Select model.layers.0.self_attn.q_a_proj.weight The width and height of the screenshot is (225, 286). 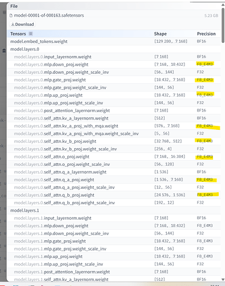point(114,180)
